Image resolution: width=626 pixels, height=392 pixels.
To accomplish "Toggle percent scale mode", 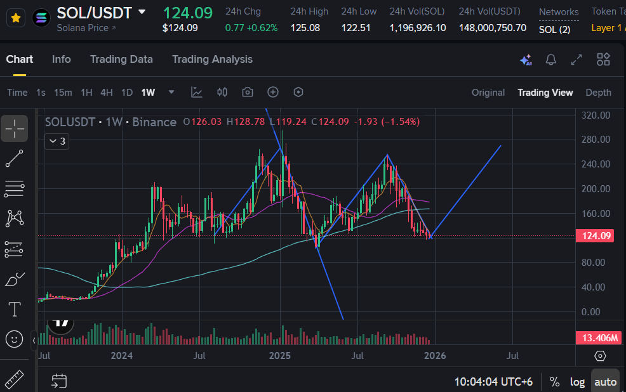I will coord(554,382).
